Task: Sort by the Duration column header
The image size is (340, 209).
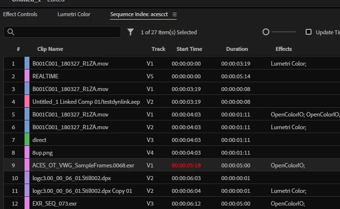Action: 237,49
